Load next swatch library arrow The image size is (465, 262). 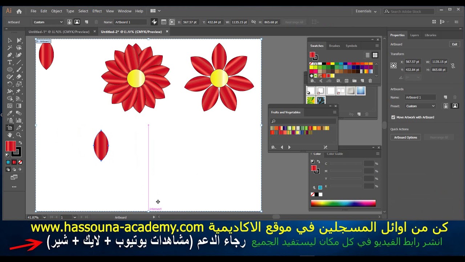tap(289, 147)
